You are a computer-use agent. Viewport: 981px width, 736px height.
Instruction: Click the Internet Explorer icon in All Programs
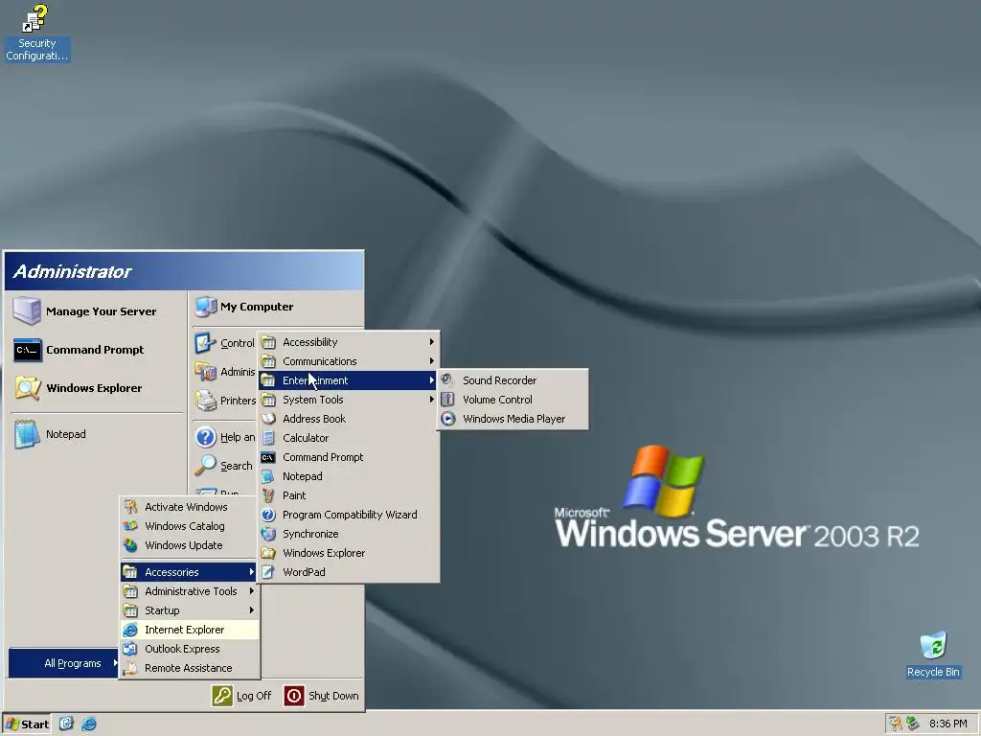click(x=130, y=630)
